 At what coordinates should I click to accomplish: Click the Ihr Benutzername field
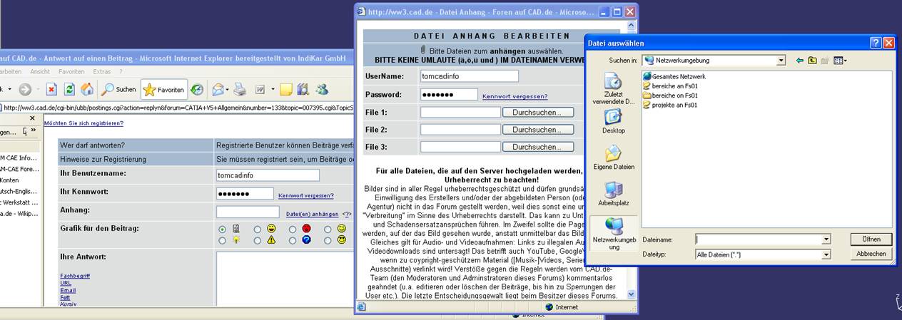coord(268,175)
